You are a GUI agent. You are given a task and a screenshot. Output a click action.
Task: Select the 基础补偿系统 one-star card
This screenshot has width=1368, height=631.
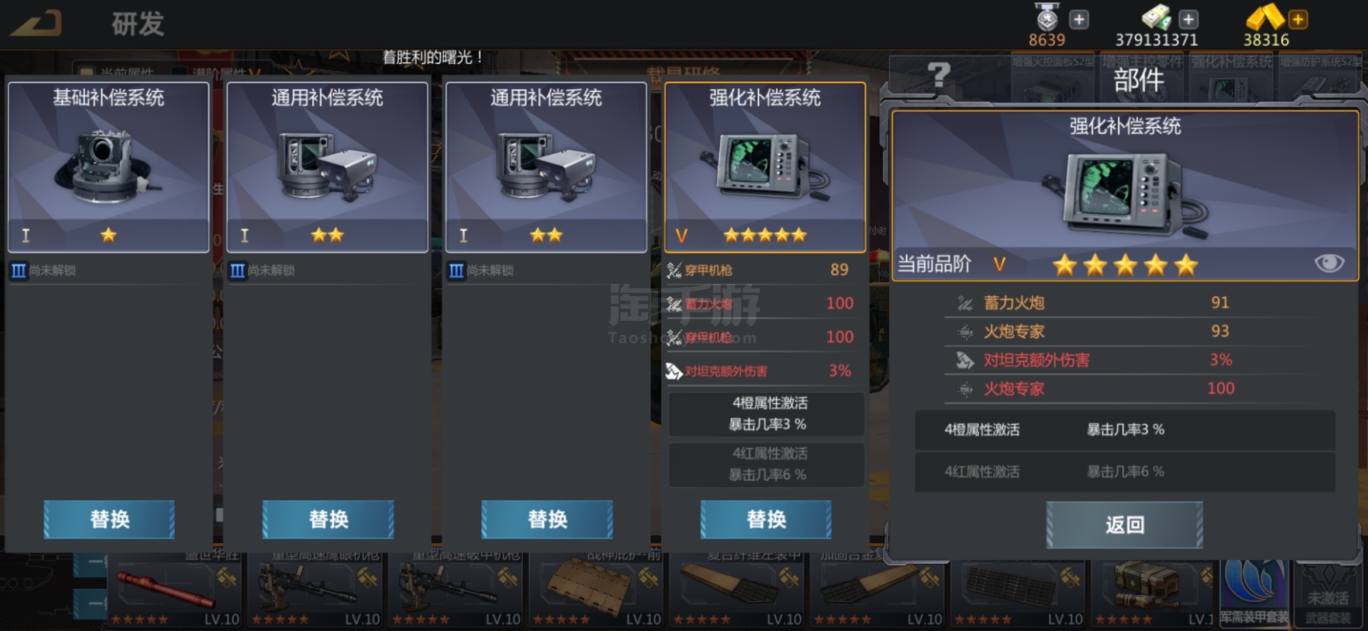[109, 168]
